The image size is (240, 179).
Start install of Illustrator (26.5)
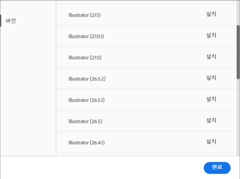[x=211, y=120]
